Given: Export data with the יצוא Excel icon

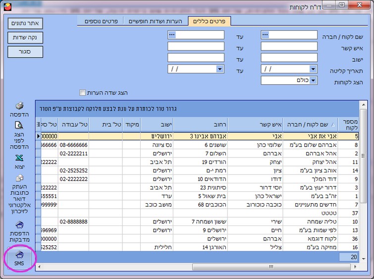Looking at the screenshot, I should 19,159.
